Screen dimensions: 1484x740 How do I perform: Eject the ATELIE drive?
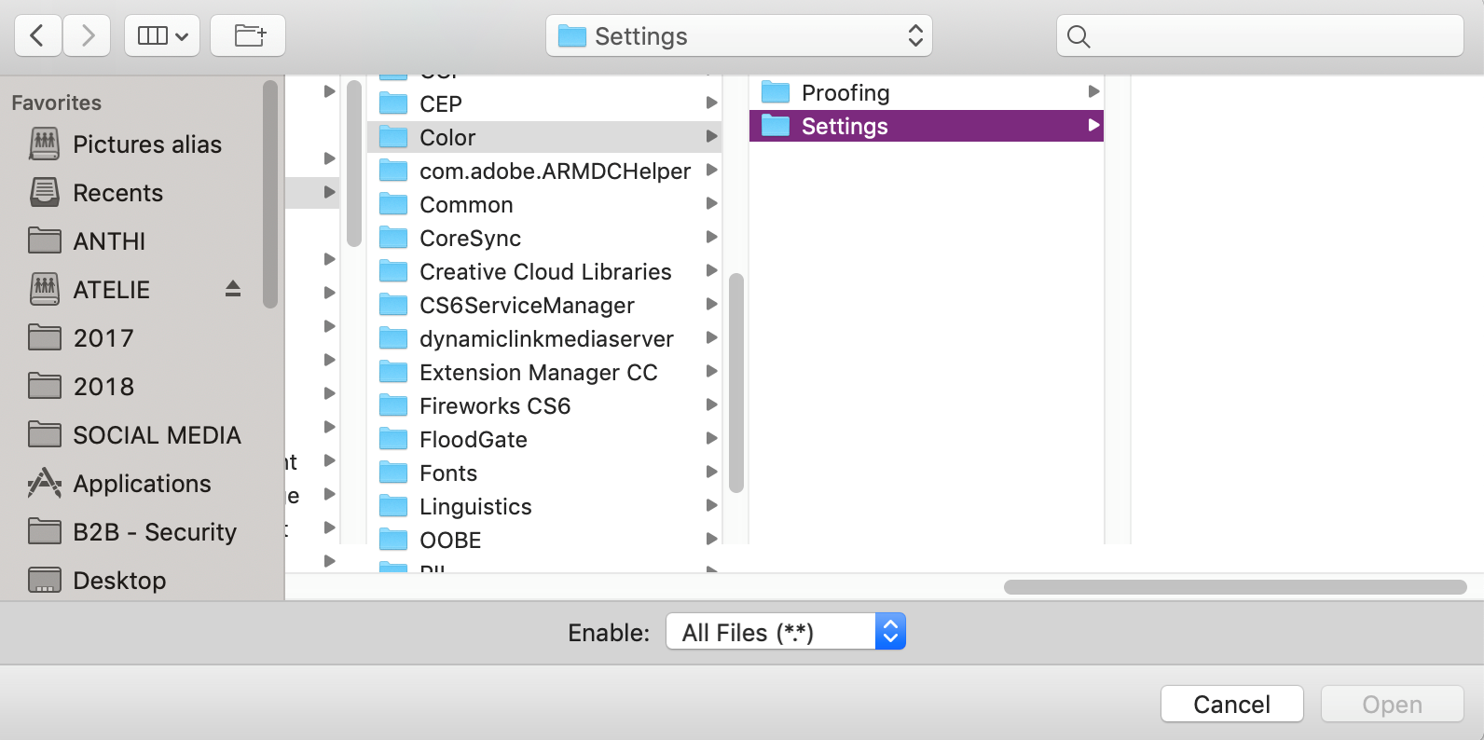click(232, 289)
